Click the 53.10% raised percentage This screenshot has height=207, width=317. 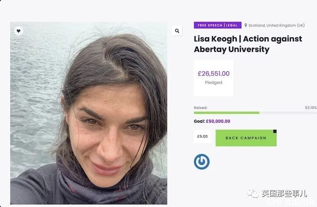[311, 107]
